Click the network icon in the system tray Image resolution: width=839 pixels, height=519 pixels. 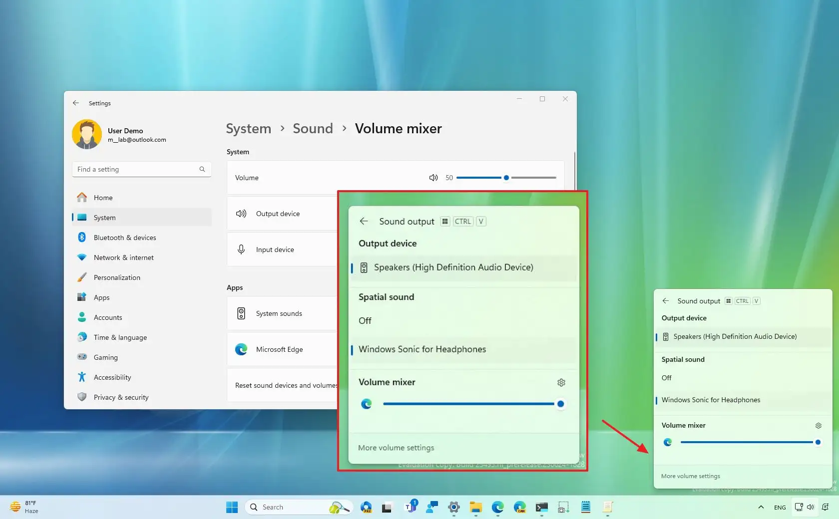pyautogui.click(x=799, y=508)
